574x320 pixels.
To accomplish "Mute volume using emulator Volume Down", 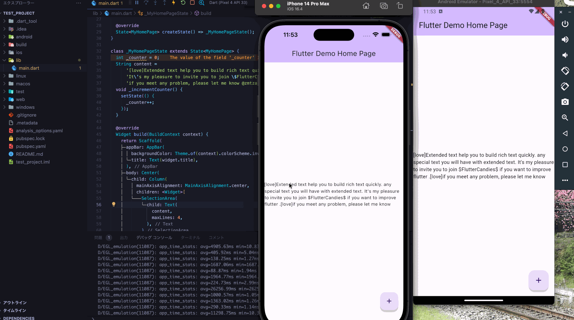I will click(564, 55).
